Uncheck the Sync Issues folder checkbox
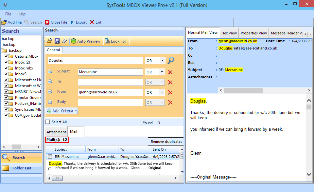 click(x=6, y=109)
